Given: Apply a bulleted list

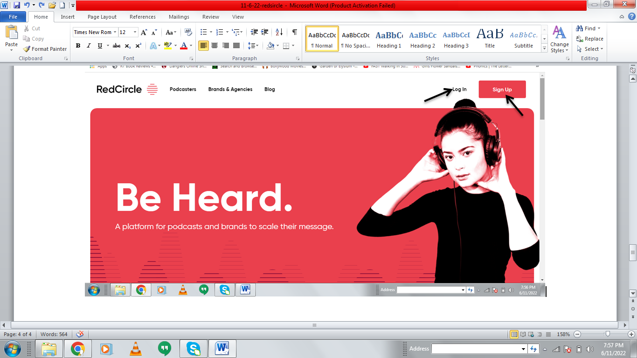Looking at the screenshot, I should tap(203, 32).
